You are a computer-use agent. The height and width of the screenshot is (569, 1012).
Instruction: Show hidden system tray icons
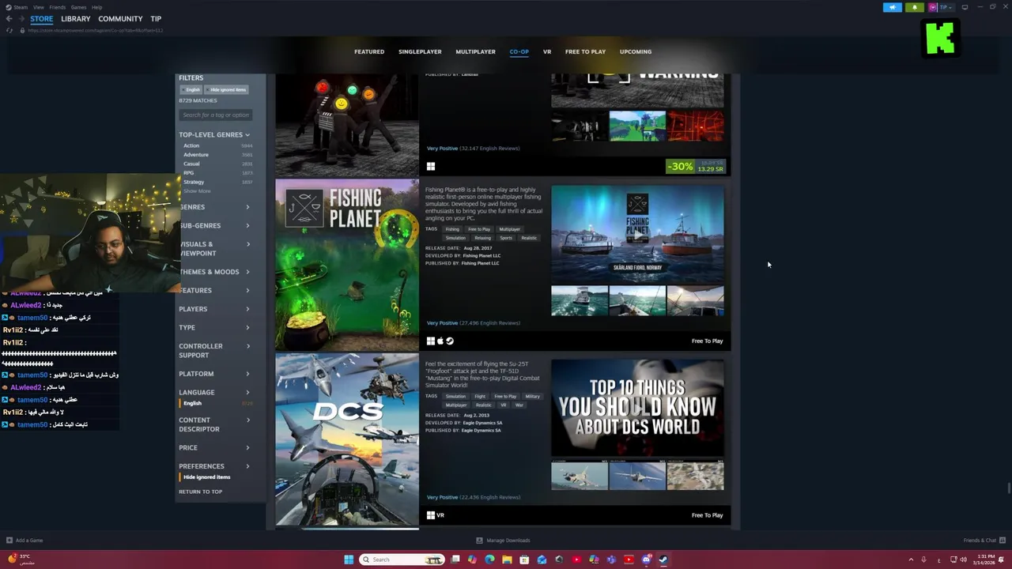[x=911, y=560]
